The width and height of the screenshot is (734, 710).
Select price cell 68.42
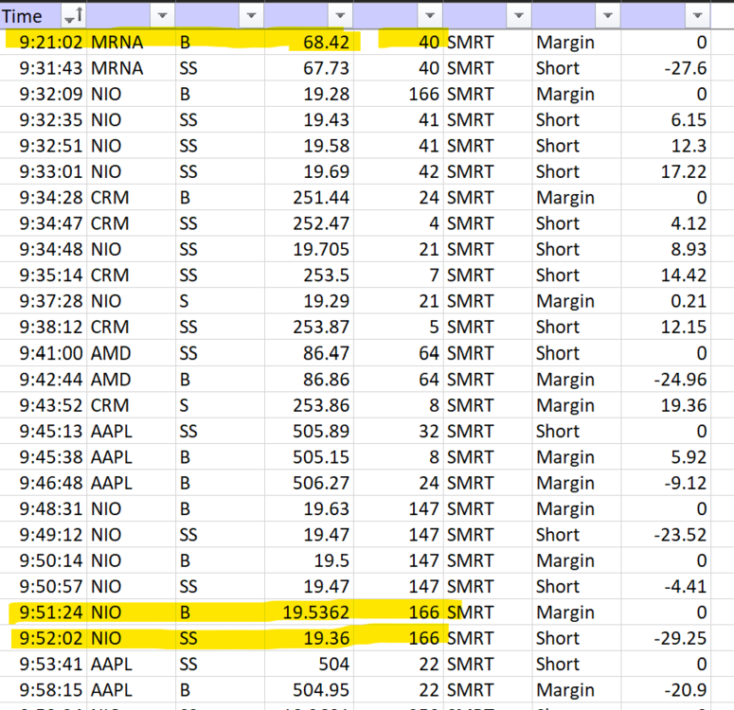coord(309,42)
